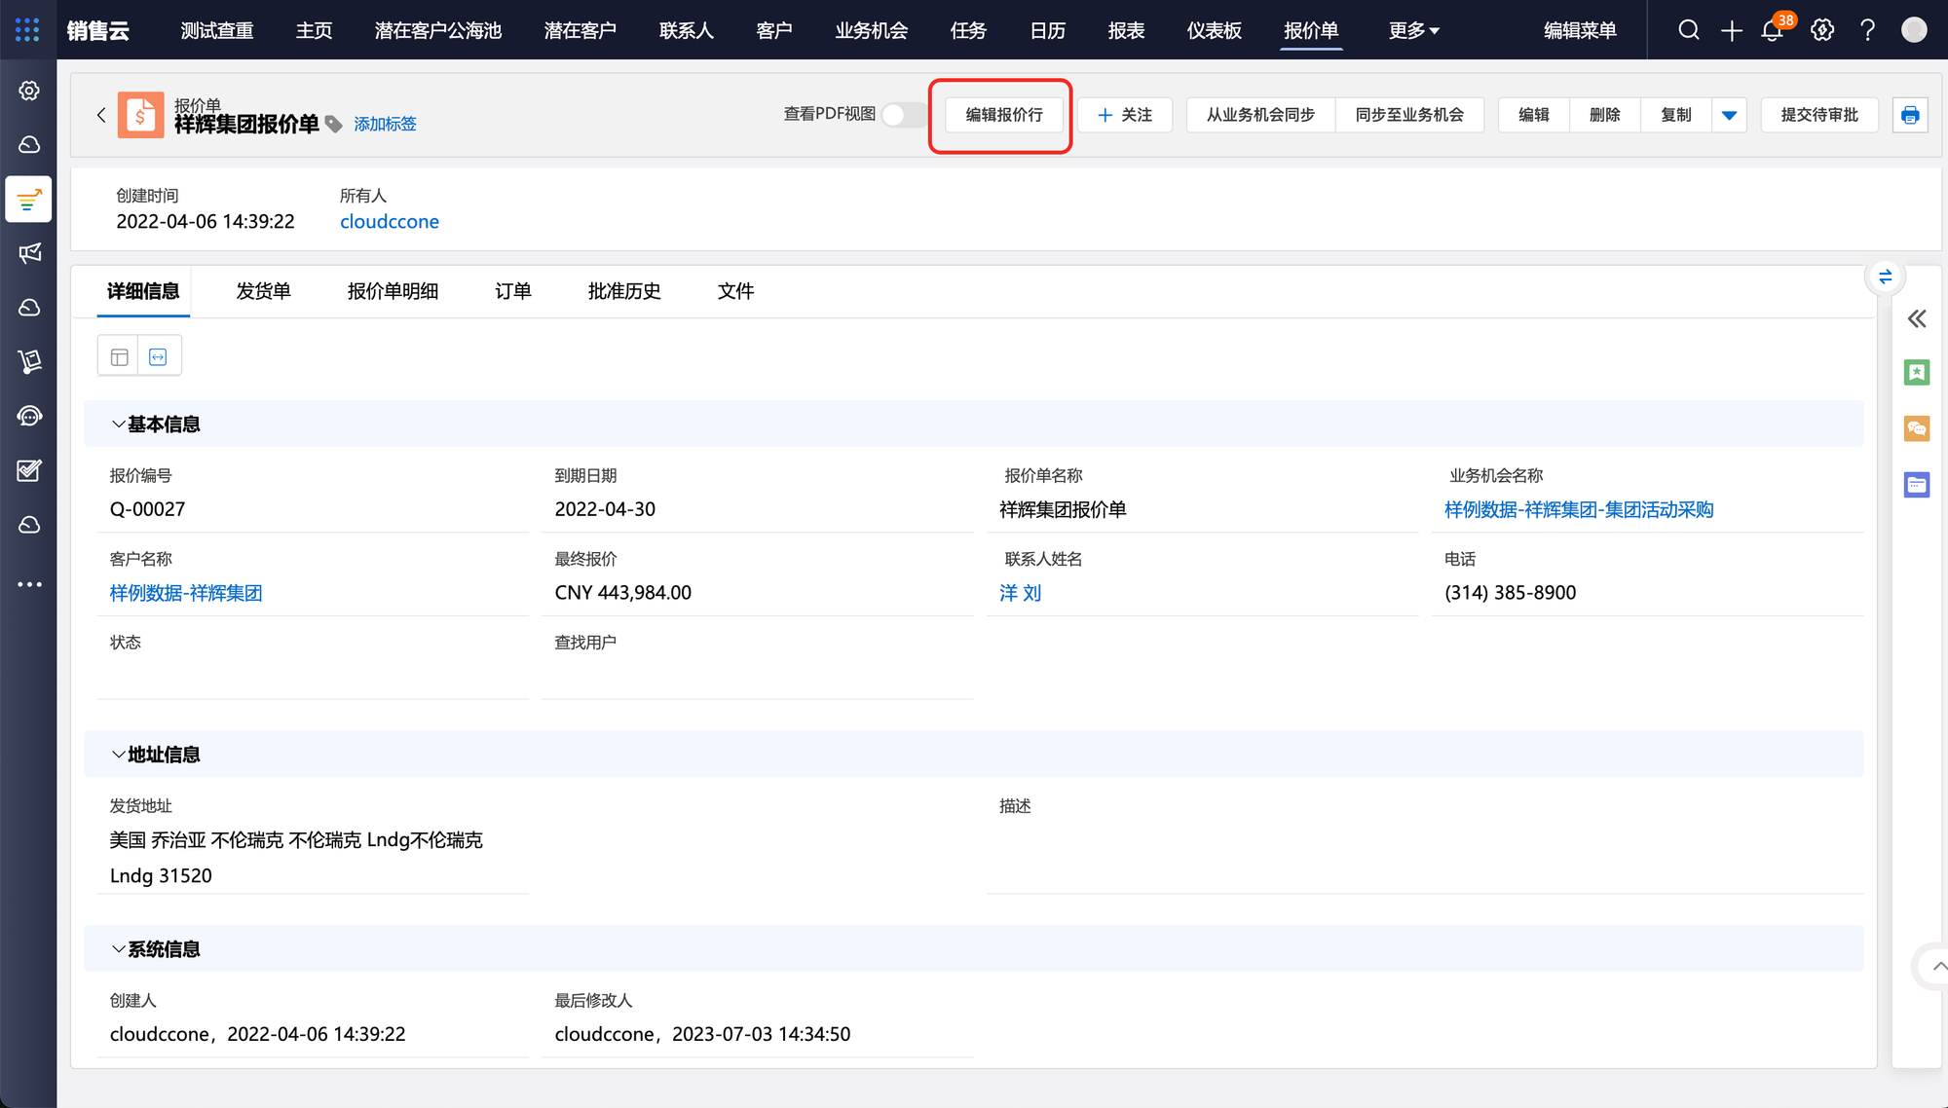Select the column layout toggle icon
This screenshot has height=1108, width=1948.
(119, 356)
